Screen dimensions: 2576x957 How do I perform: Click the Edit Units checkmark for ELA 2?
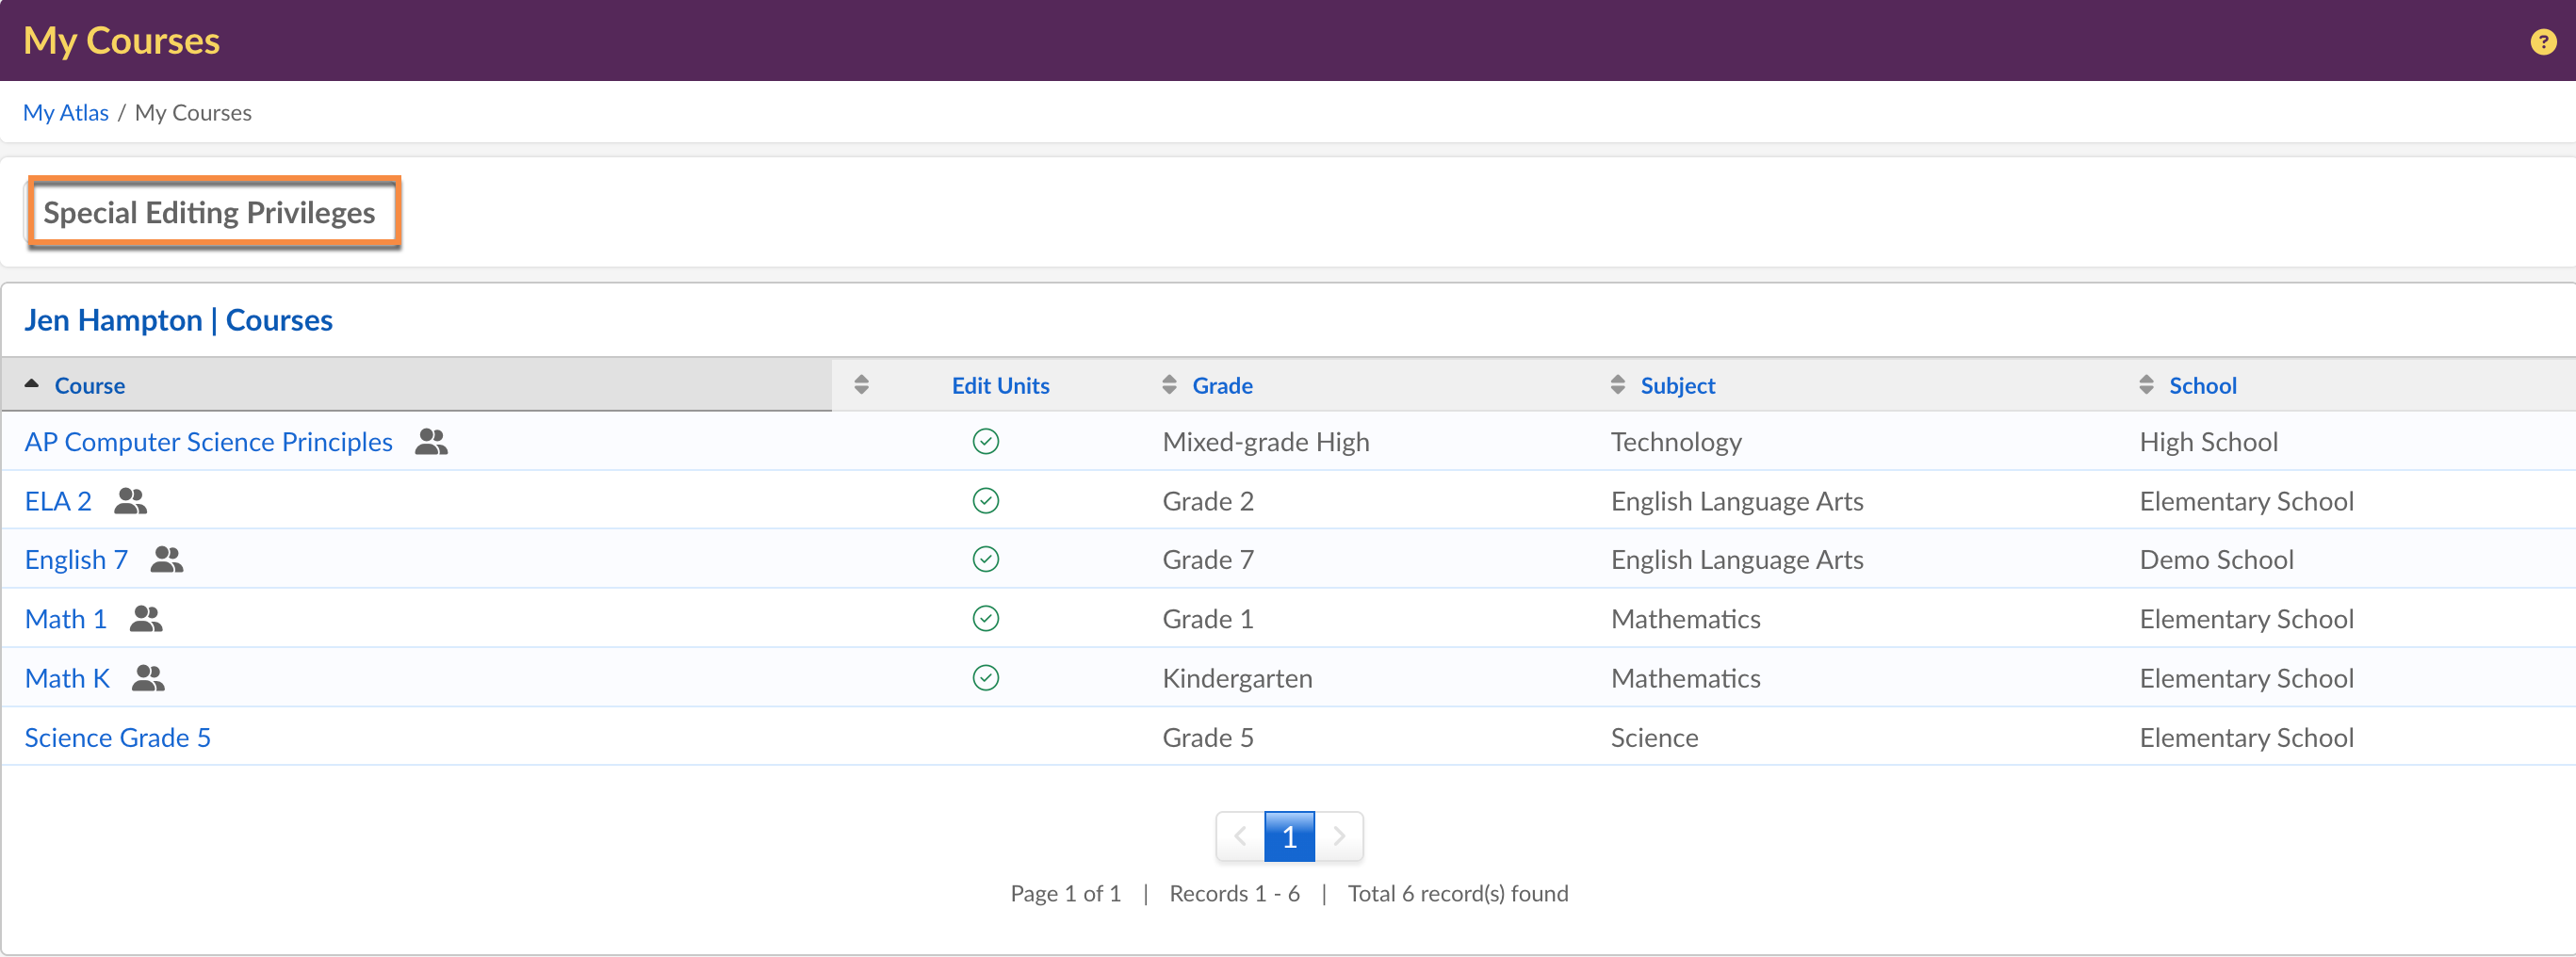[x=985, y=501]
